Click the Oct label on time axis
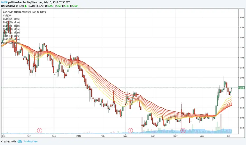Image resolution: width=246 pixels, height=145 pixels. (x=4, y=136)
